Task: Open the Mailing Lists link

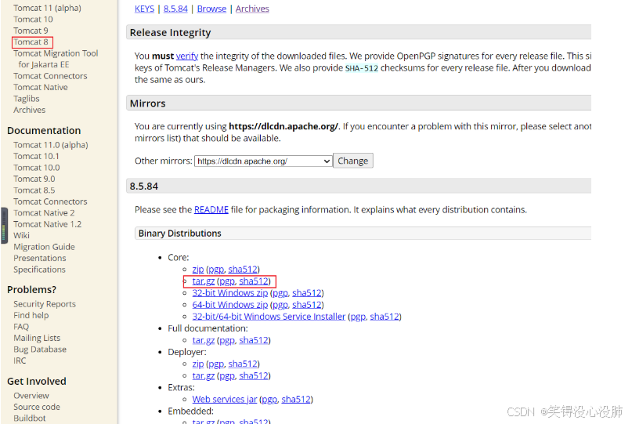Action: (x=37, y=338)
